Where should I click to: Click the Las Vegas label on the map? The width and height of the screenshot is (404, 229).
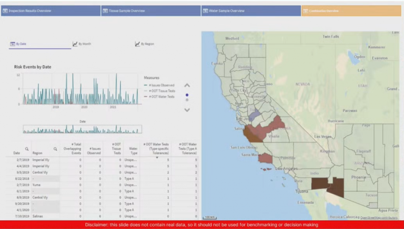click(323, 136)
